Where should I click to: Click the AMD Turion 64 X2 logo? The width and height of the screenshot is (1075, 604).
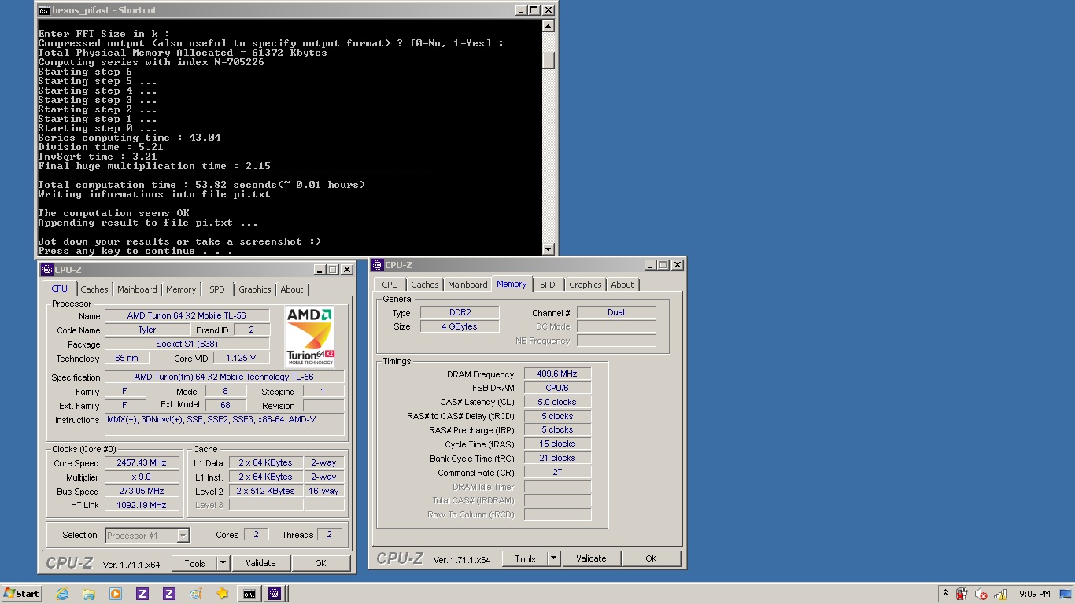309,337
